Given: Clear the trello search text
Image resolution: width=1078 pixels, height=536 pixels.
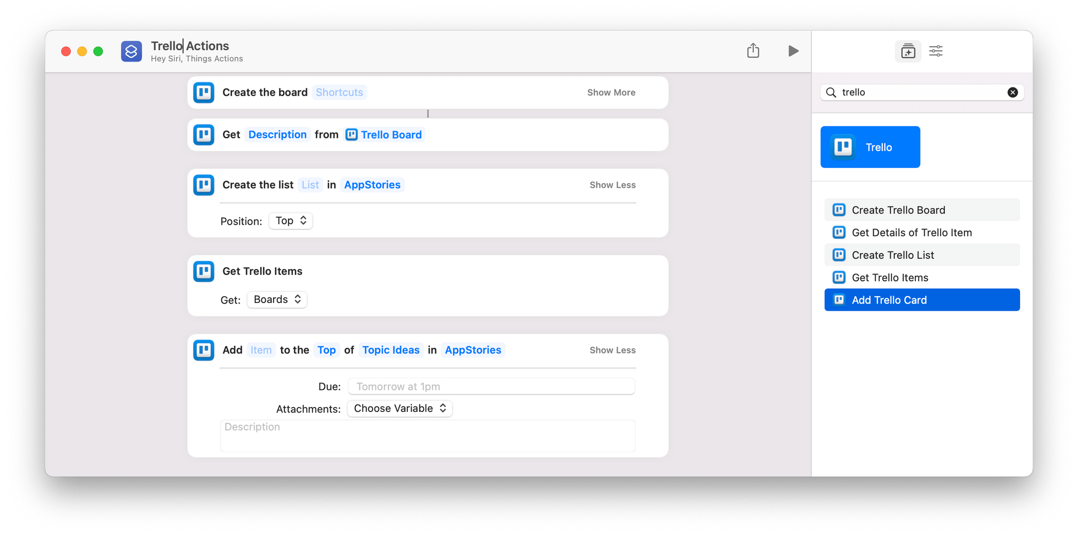Looking at the screenshot, I should (1012, 93).
